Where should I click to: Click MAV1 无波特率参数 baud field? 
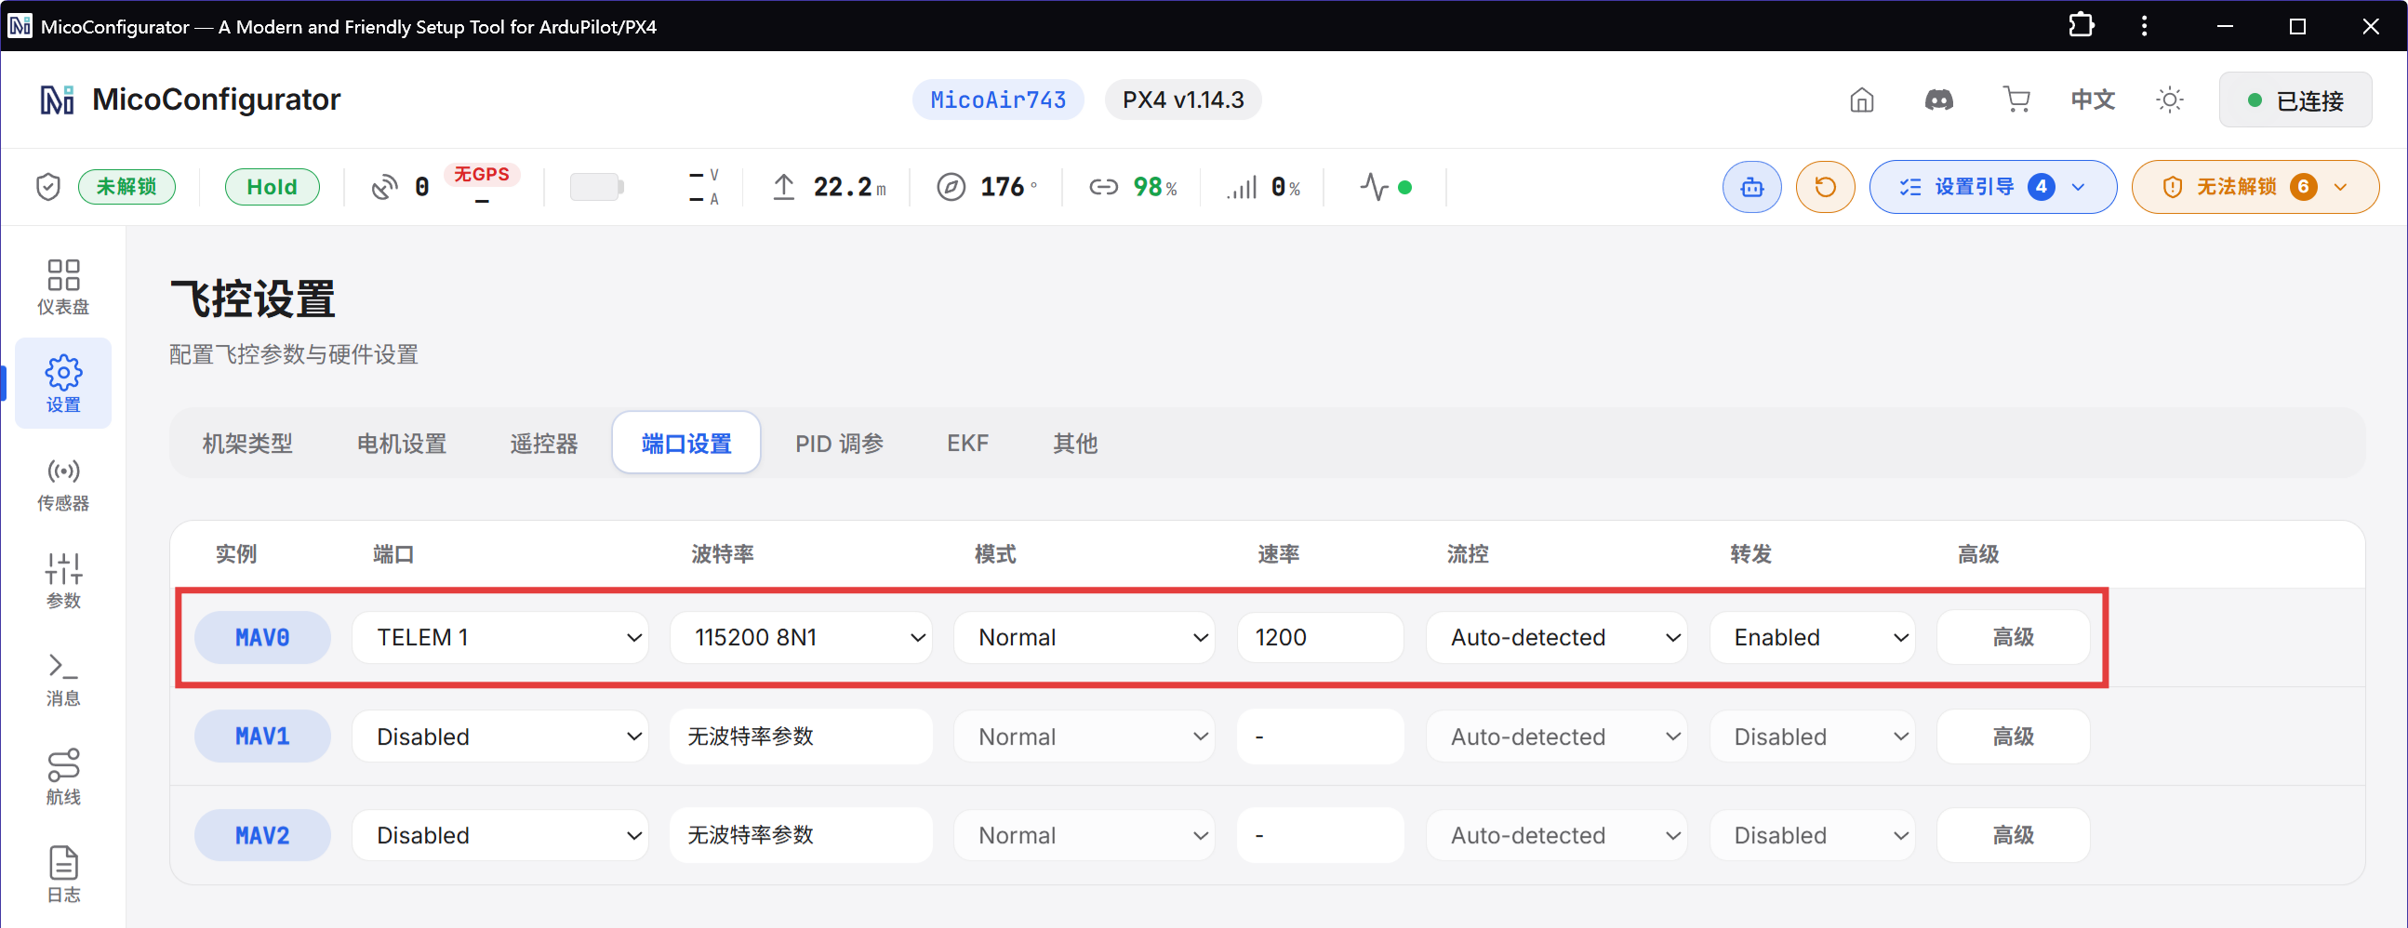coord(801,736)
